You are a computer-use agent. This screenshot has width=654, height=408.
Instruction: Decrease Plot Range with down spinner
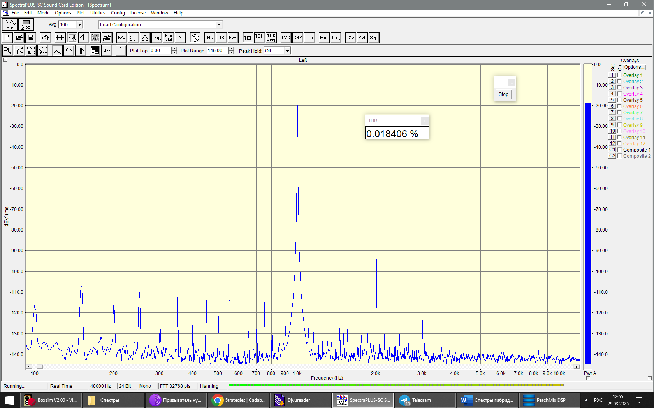click(x=232, y=52)
